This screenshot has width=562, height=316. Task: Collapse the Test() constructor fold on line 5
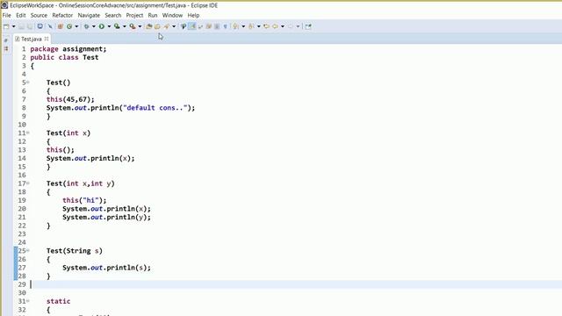pyautogui.click(x=28, y=83)
